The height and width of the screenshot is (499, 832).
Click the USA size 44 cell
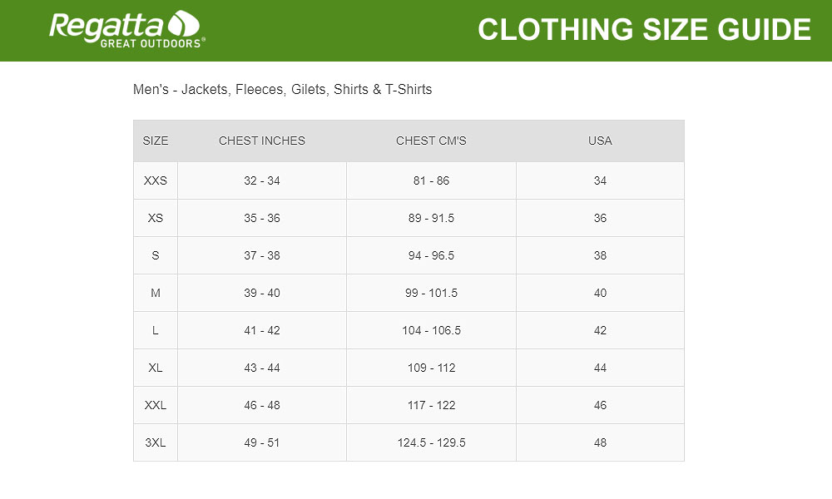click(x=600, y=368)
